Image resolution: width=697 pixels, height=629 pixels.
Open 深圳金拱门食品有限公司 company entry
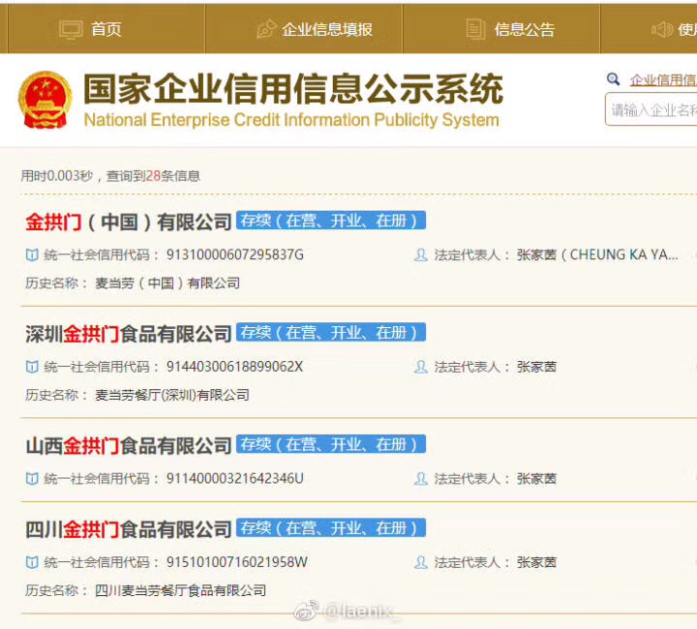(129, 334)
